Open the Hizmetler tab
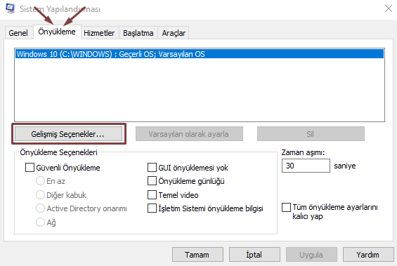This screenshot has width=397, height=266. (99, 33)
